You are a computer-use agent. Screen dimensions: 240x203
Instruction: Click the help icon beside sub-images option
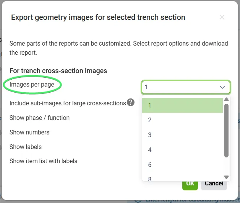tap(131, 102)
